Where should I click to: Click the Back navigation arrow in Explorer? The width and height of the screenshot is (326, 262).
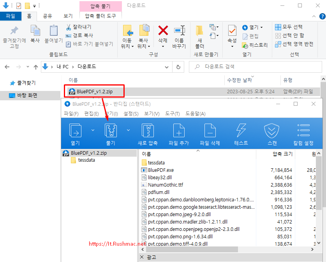pyautogui.click(x=7, y=67)
